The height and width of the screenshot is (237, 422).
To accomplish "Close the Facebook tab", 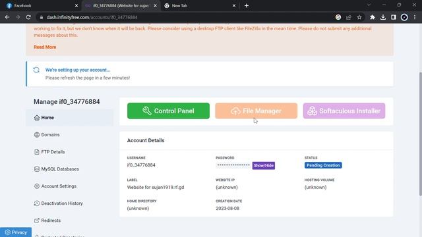I will click(76, 6).
